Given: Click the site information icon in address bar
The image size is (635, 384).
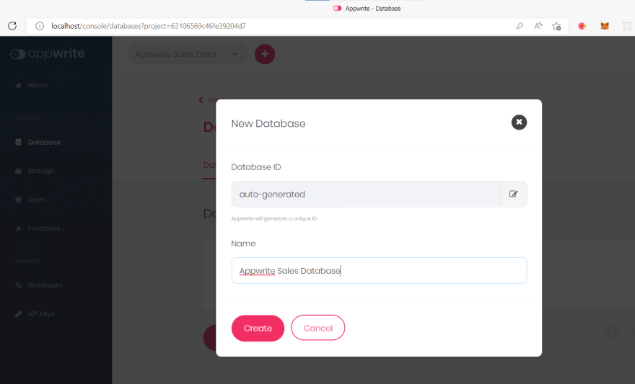Looking at the screenshot, I should (40, 26).
